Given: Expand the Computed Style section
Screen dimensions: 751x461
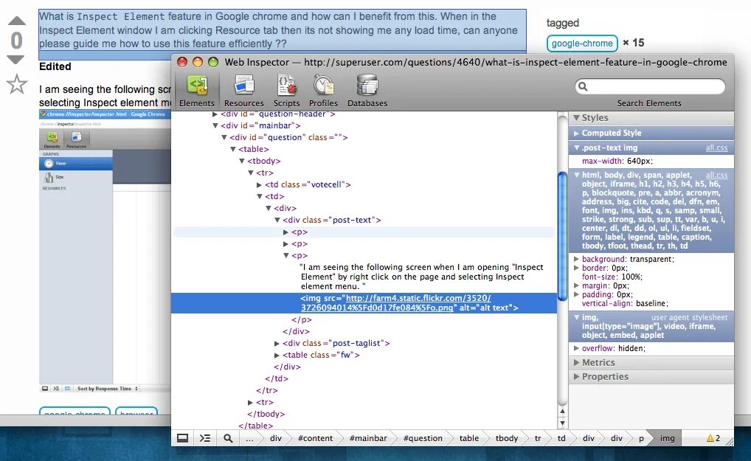Looking at the screenshot, I should [577, 133].
